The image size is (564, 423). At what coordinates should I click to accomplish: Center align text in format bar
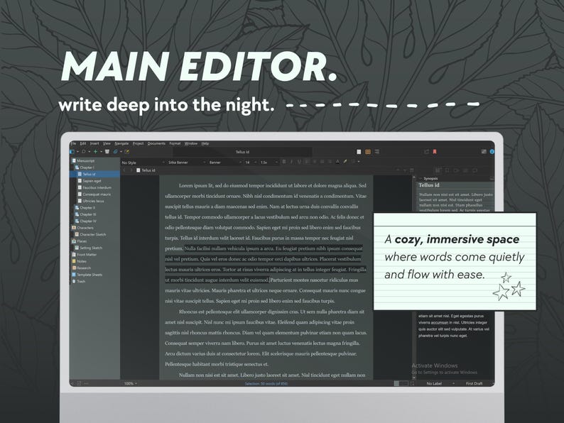[315, 162]
